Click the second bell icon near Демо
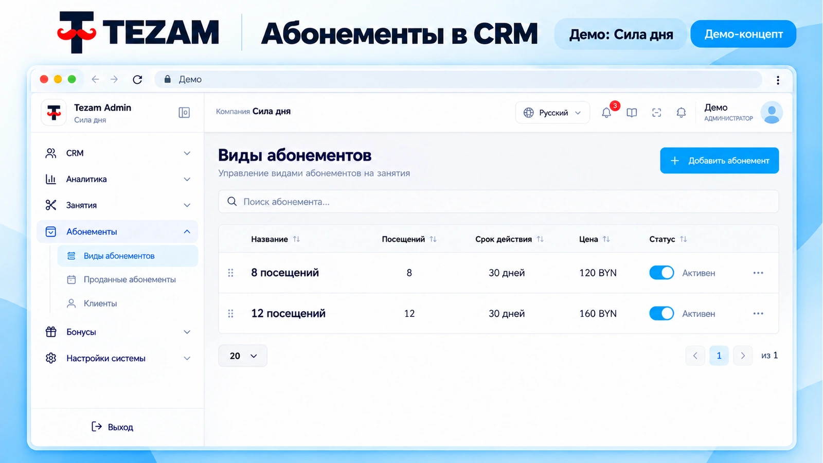823x463 pixels. [x=681, y=113]
